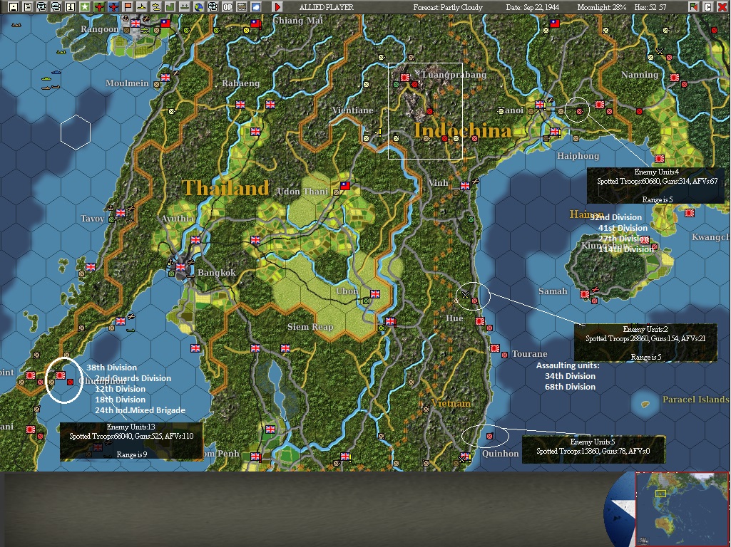731x547 pixels.
Task: Click the ship icons west of Moulmein
Action: (51, 80)
